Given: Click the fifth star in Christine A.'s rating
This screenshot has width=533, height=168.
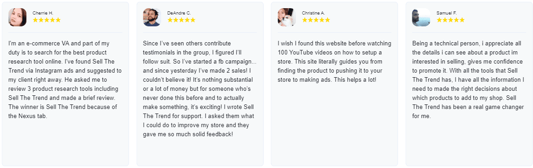Looking at the screenshot, I should 327,20.
